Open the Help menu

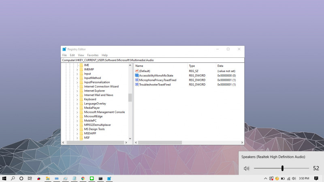[x=104, y=55]
